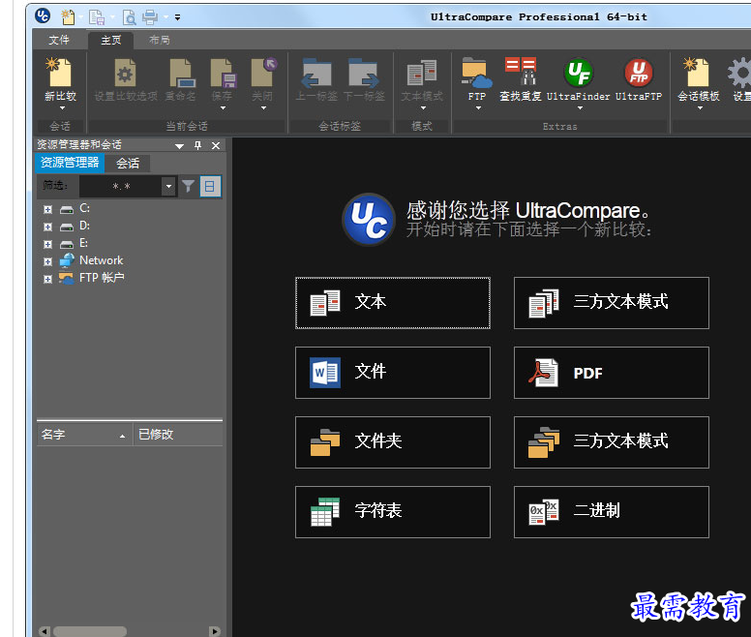The image size is (751, 637).
Task: Expand the Network tree node
Action: (47, 261)
